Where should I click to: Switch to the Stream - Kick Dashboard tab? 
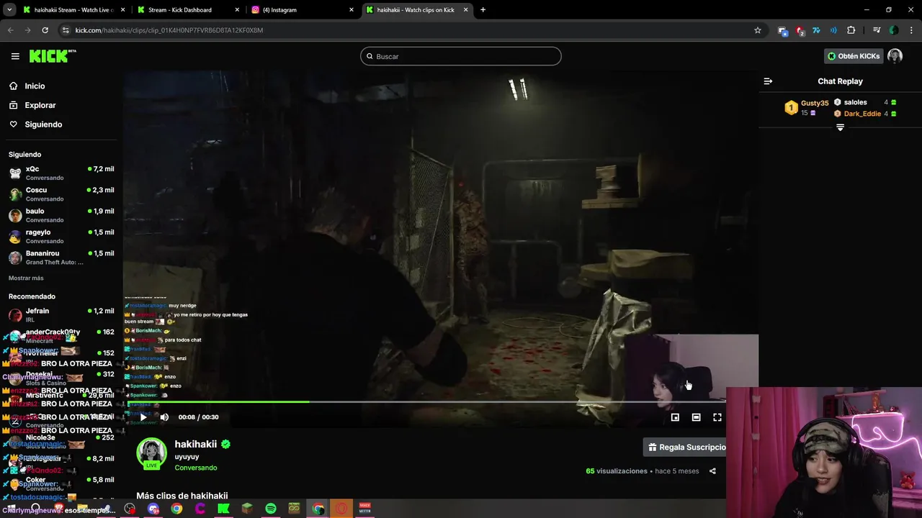[x=187, y=10]
